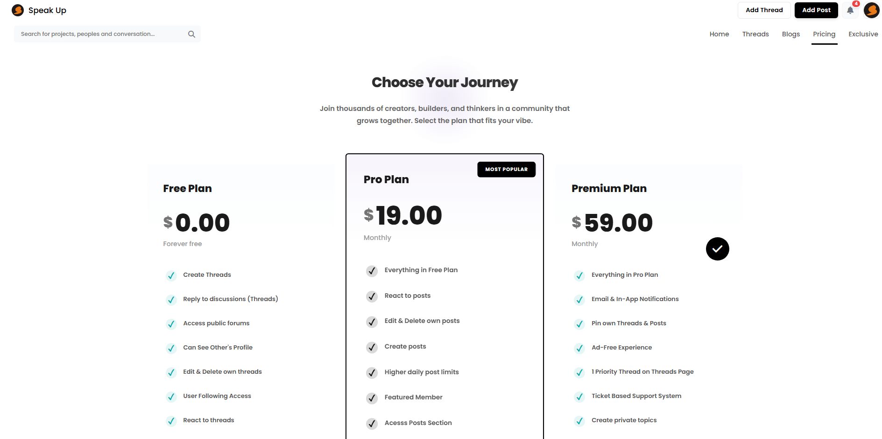882x439 pixels.
Task: Click checkmark beside Featured Member
Action: click(x=372, y=398)
